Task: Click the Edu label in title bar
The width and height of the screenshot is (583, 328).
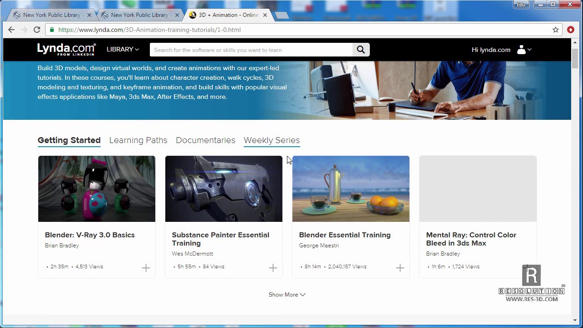Action: coord(520,5)
